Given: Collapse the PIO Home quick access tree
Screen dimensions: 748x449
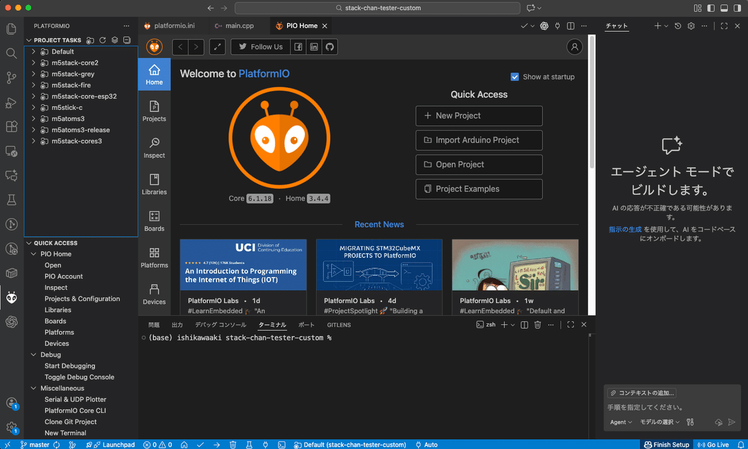Looking at the screenshot, I should (x=34, y=254).
